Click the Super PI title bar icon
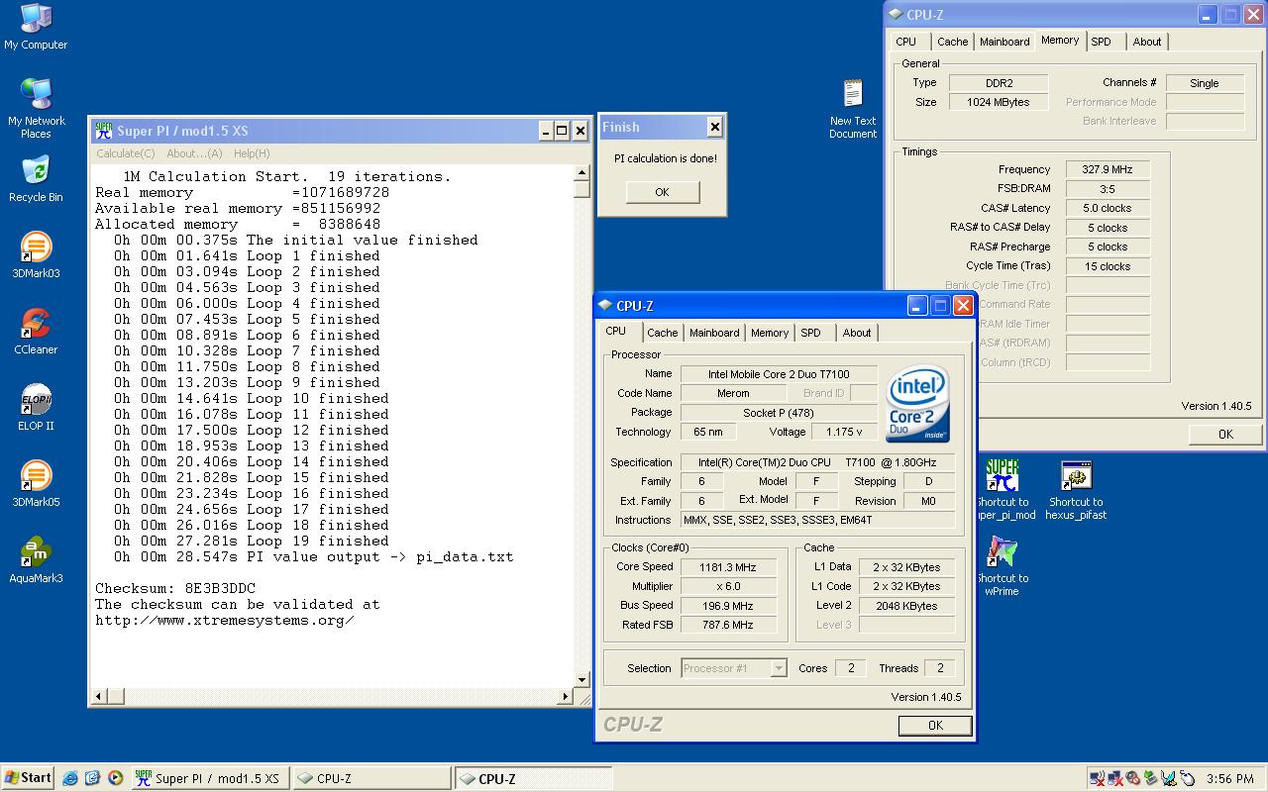The height and width of the screenshot is (792, 1268). [103, 131]
